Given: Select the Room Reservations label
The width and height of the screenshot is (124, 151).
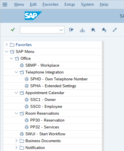Looking at the screenshot, I should pos(42,114).
